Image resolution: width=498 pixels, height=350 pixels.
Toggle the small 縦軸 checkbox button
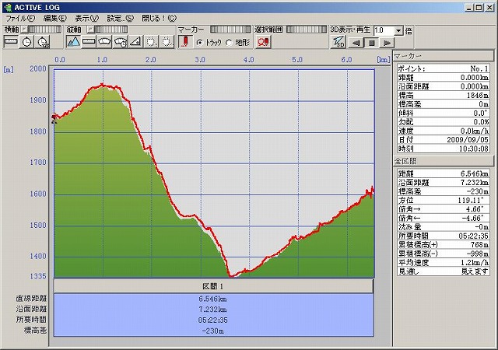tap(90, 30)
